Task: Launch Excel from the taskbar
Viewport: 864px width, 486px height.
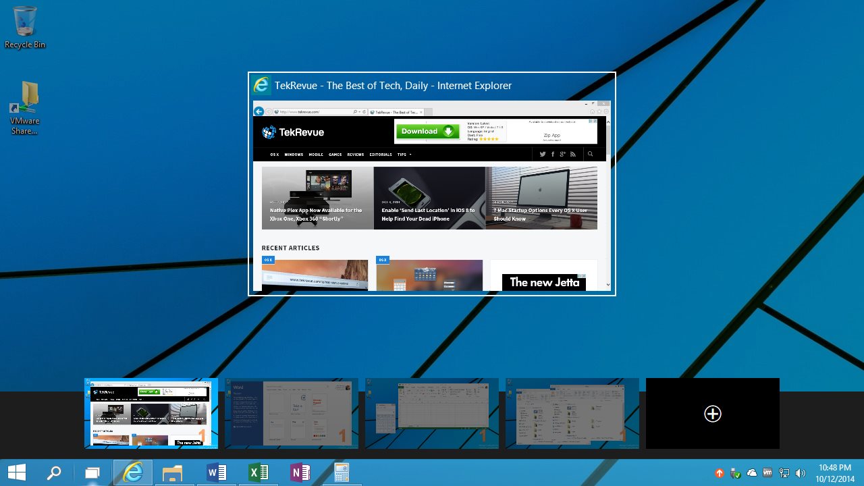Action: (259, 472)
